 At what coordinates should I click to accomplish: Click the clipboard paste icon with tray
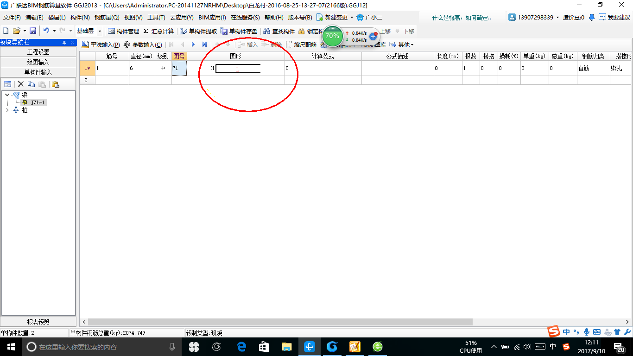click(55, 84)
